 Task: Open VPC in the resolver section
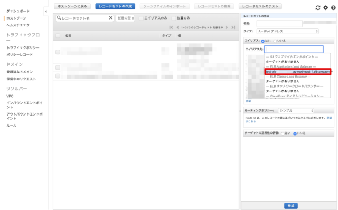click(x=10, y=96)
